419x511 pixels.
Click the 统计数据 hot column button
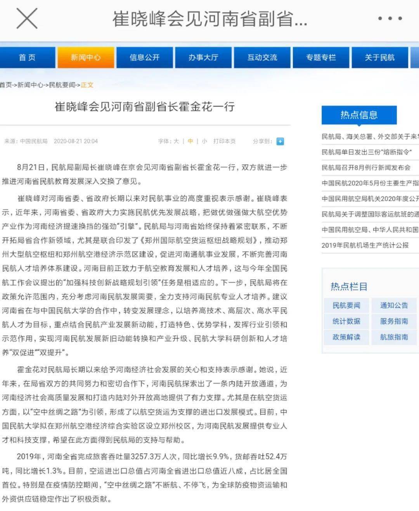[346, 321]
